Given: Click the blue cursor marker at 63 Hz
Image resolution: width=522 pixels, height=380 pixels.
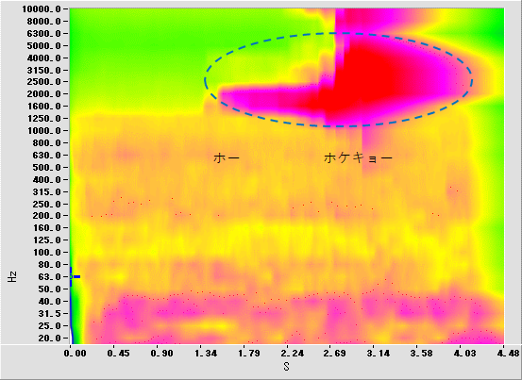Looking at the screenshot, I should [x=75, y=276].
